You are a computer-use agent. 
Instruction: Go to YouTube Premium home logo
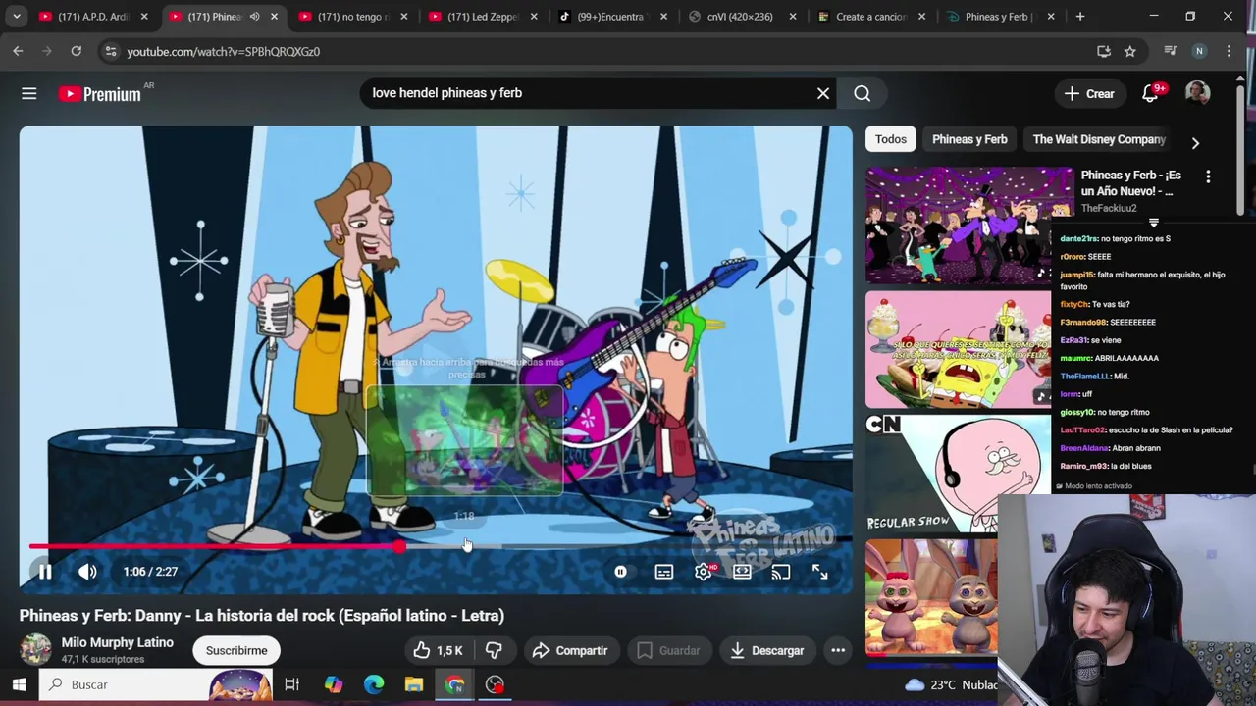pyautogui.click(x=100, y=94)
